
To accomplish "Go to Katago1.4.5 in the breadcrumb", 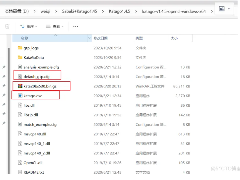I will (119, 11).
